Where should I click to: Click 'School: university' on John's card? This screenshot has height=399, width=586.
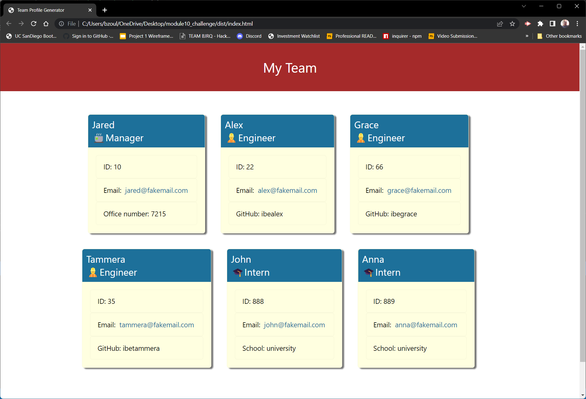[x=269, y=348]
